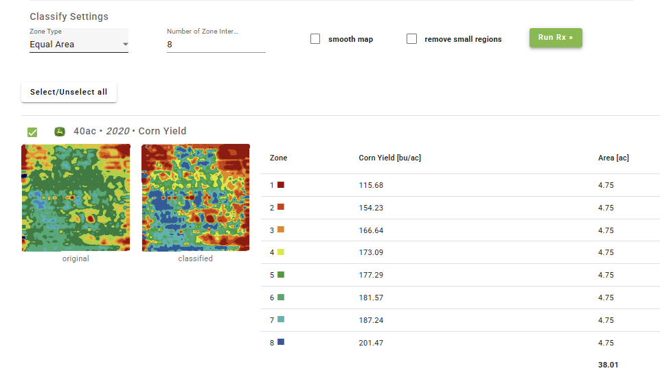The height and width of the screenshot is (375, 660).
Task: Select the 173.09 yield value
Action: point(371,252)
